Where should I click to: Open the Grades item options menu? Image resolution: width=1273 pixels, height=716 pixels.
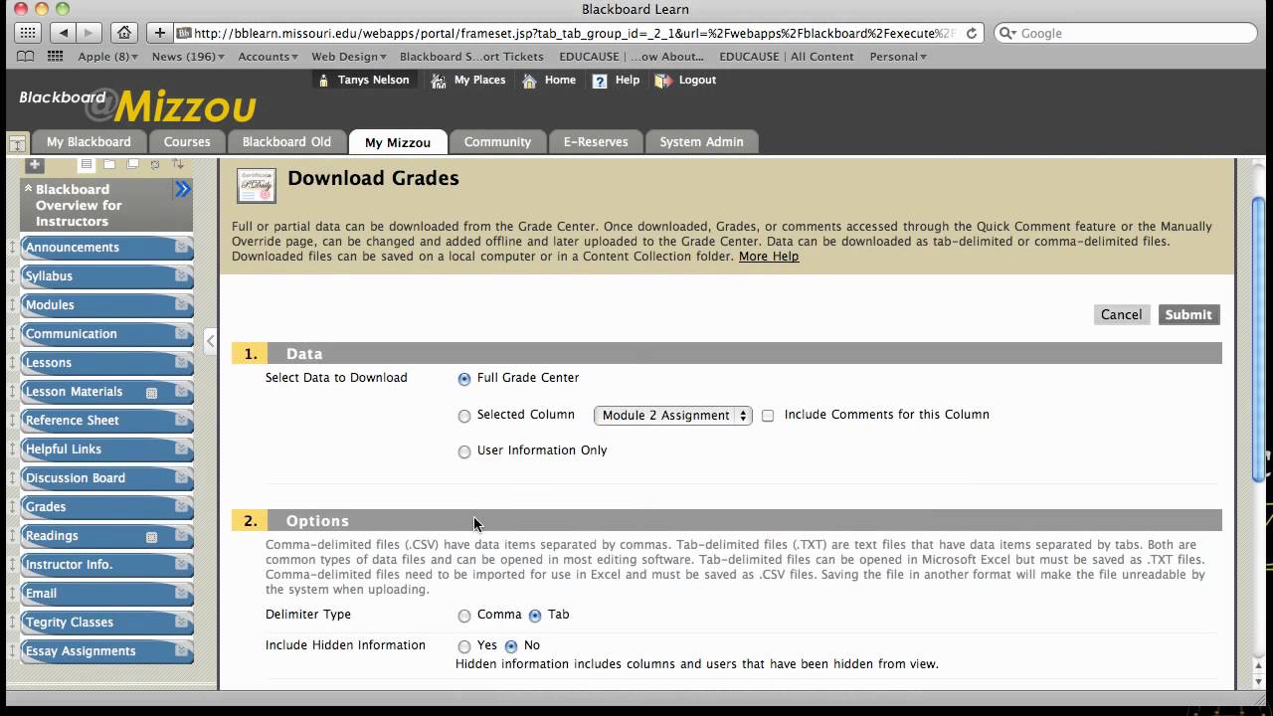point(182,507)
